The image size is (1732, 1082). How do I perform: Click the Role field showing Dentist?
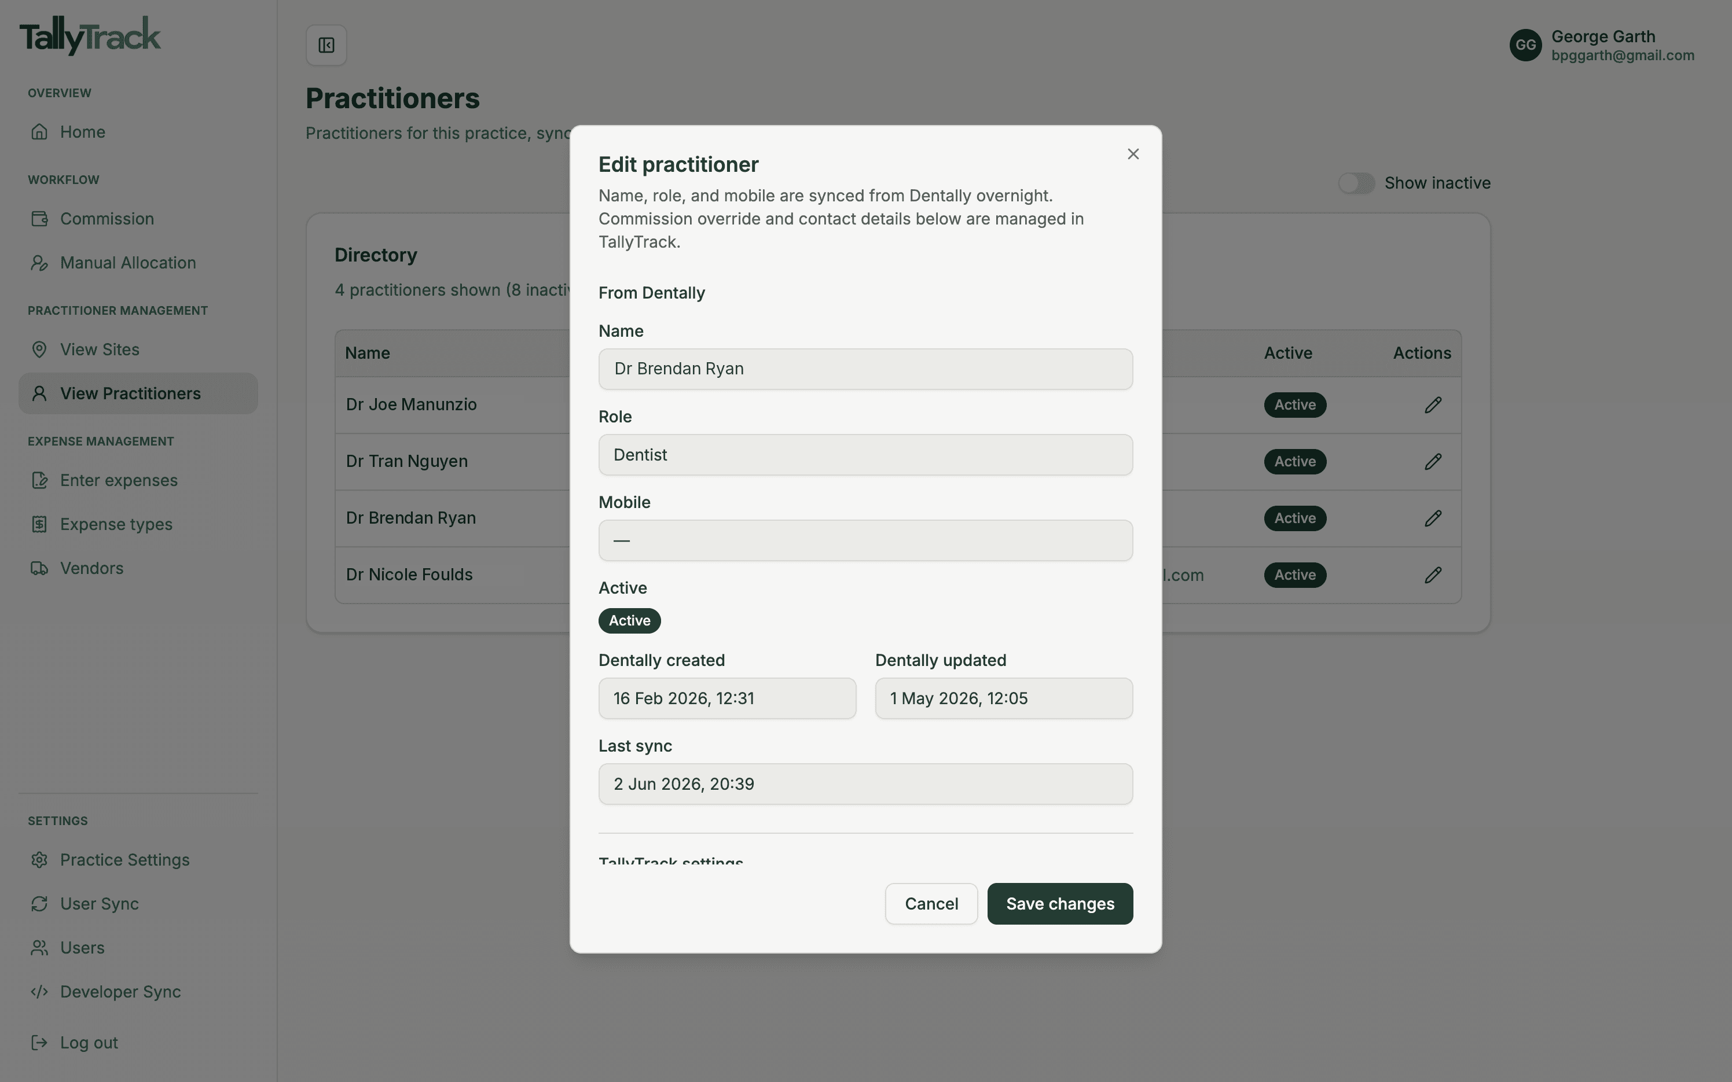tap(865, 455)
